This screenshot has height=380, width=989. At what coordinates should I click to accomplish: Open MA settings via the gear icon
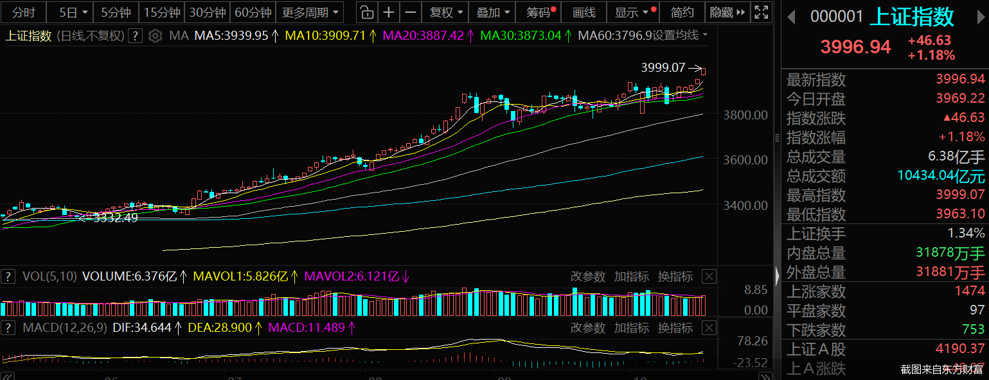pyautogui.click(x=155, y=36)
